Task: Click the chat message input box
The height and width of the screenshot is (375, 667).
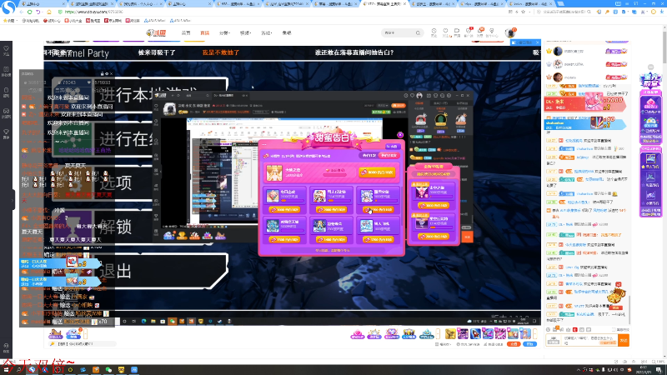Action: click(589, 340)
